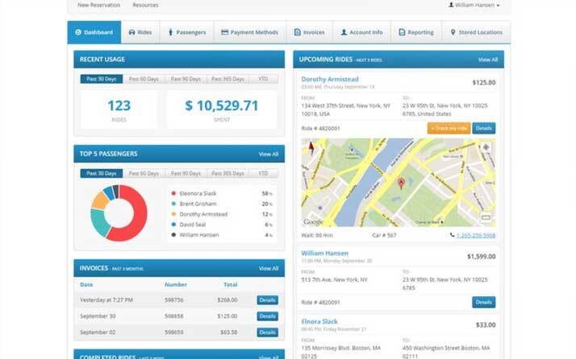Select Past 365 Days in Top 5 Passengers
The height and width of the screenshot is (359, 576).
[228, 173]
